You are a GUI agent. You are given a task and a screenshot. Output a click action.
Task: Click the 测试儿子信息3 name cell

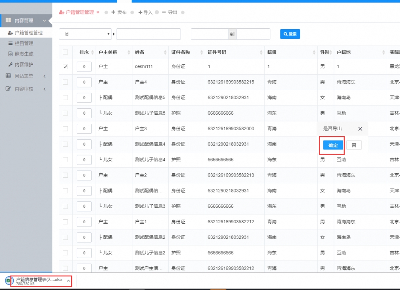[150, 206]
